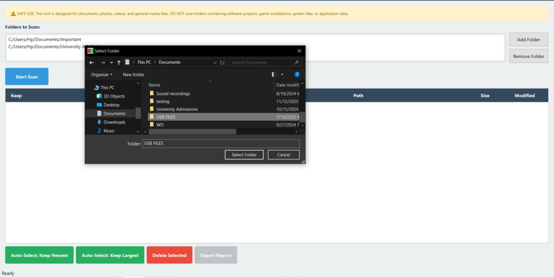The height and width of the screenshot is (278, 554).
Task: Click the refresh icon in address bar
Action: tap(222, 62)
